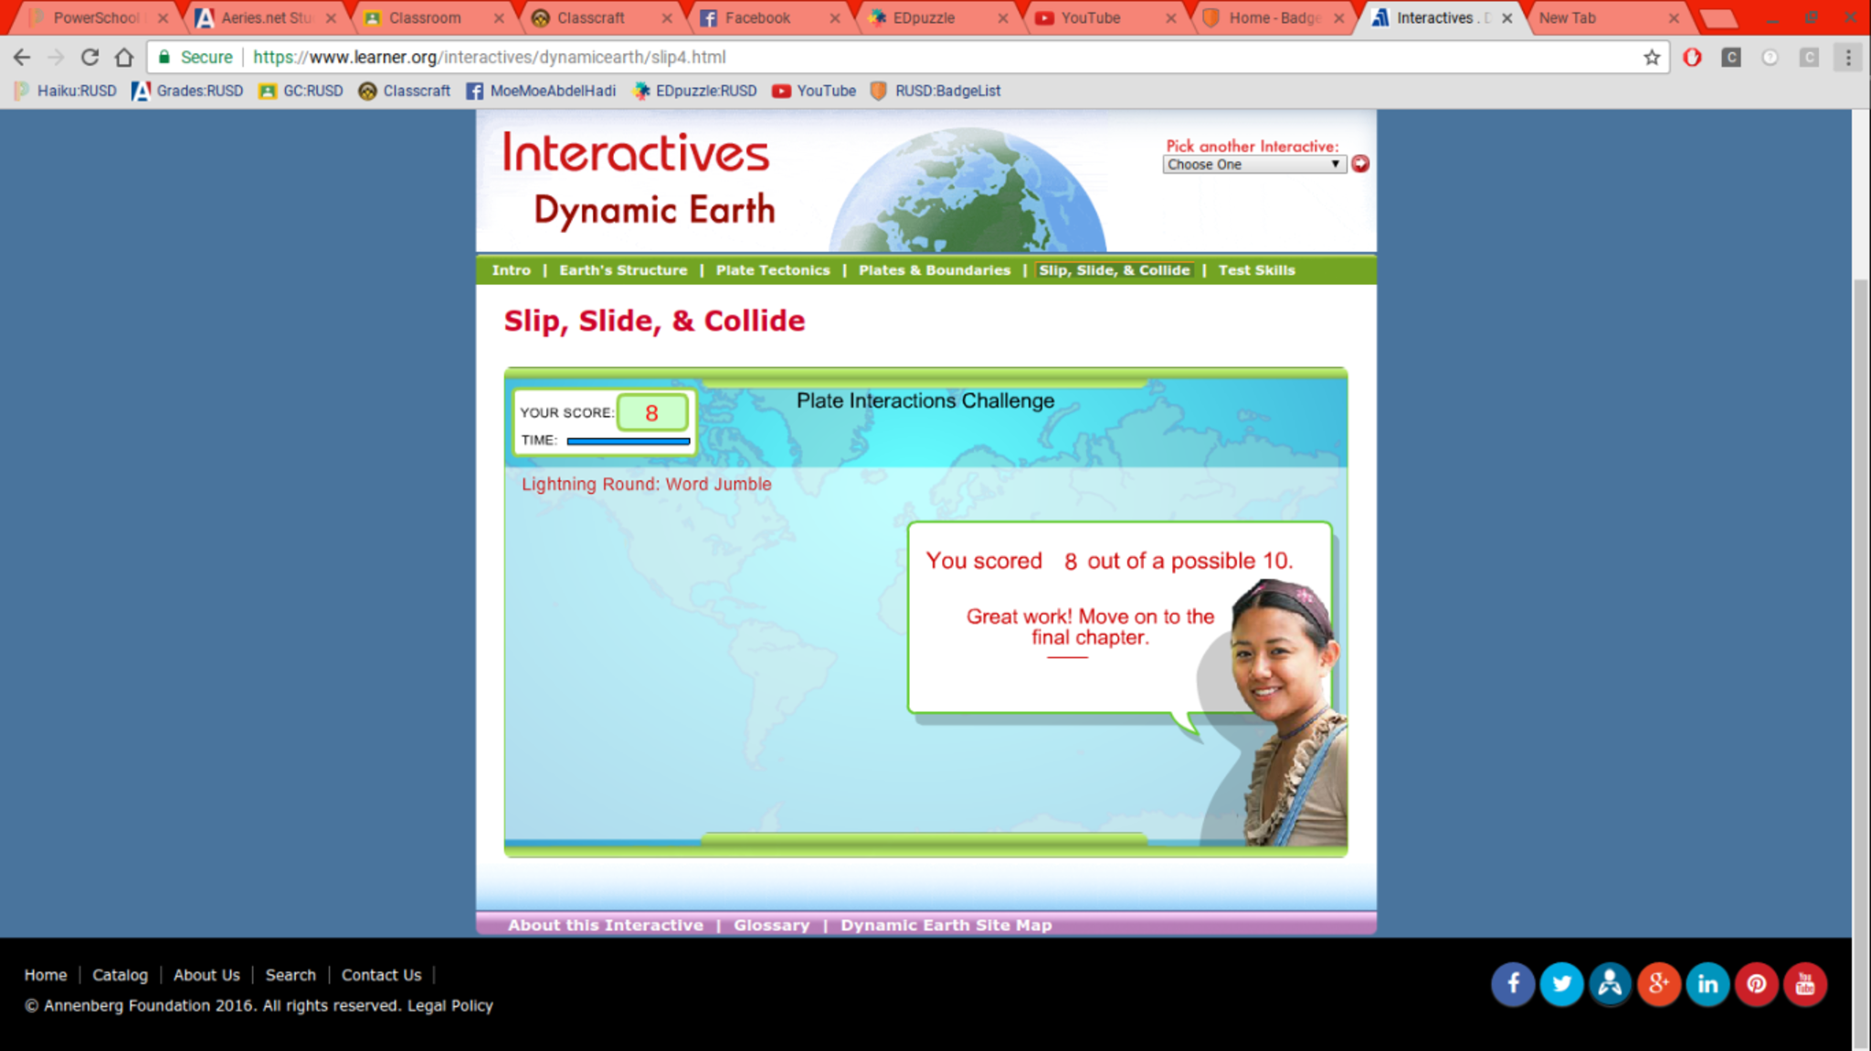Click the Twitter bird icon in footer
The image size is (1871, 1051).
click(x=1561, y=984)
